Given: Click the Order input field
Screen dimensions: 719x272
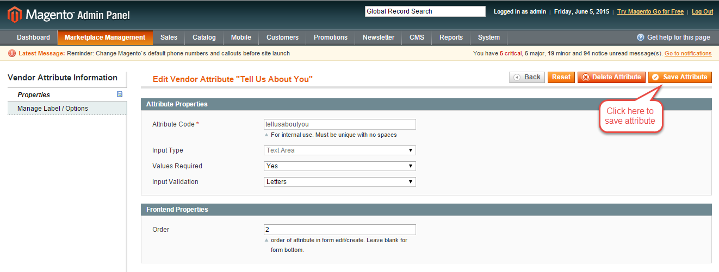Looking at the screenshot, I should pyautogui.click(x=340, y=230).
